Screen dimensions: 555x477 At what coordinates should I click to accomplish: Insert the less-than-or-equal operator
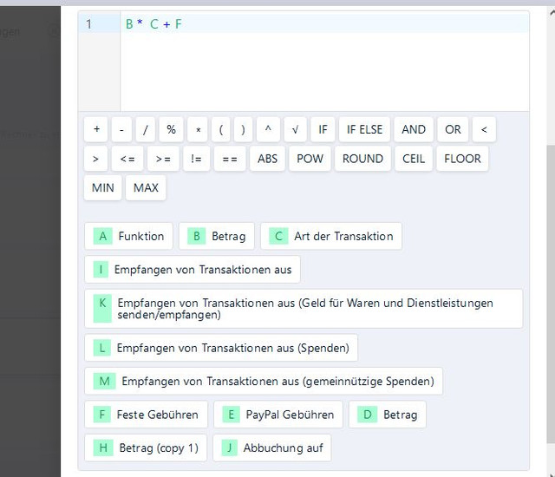[127, 159]
